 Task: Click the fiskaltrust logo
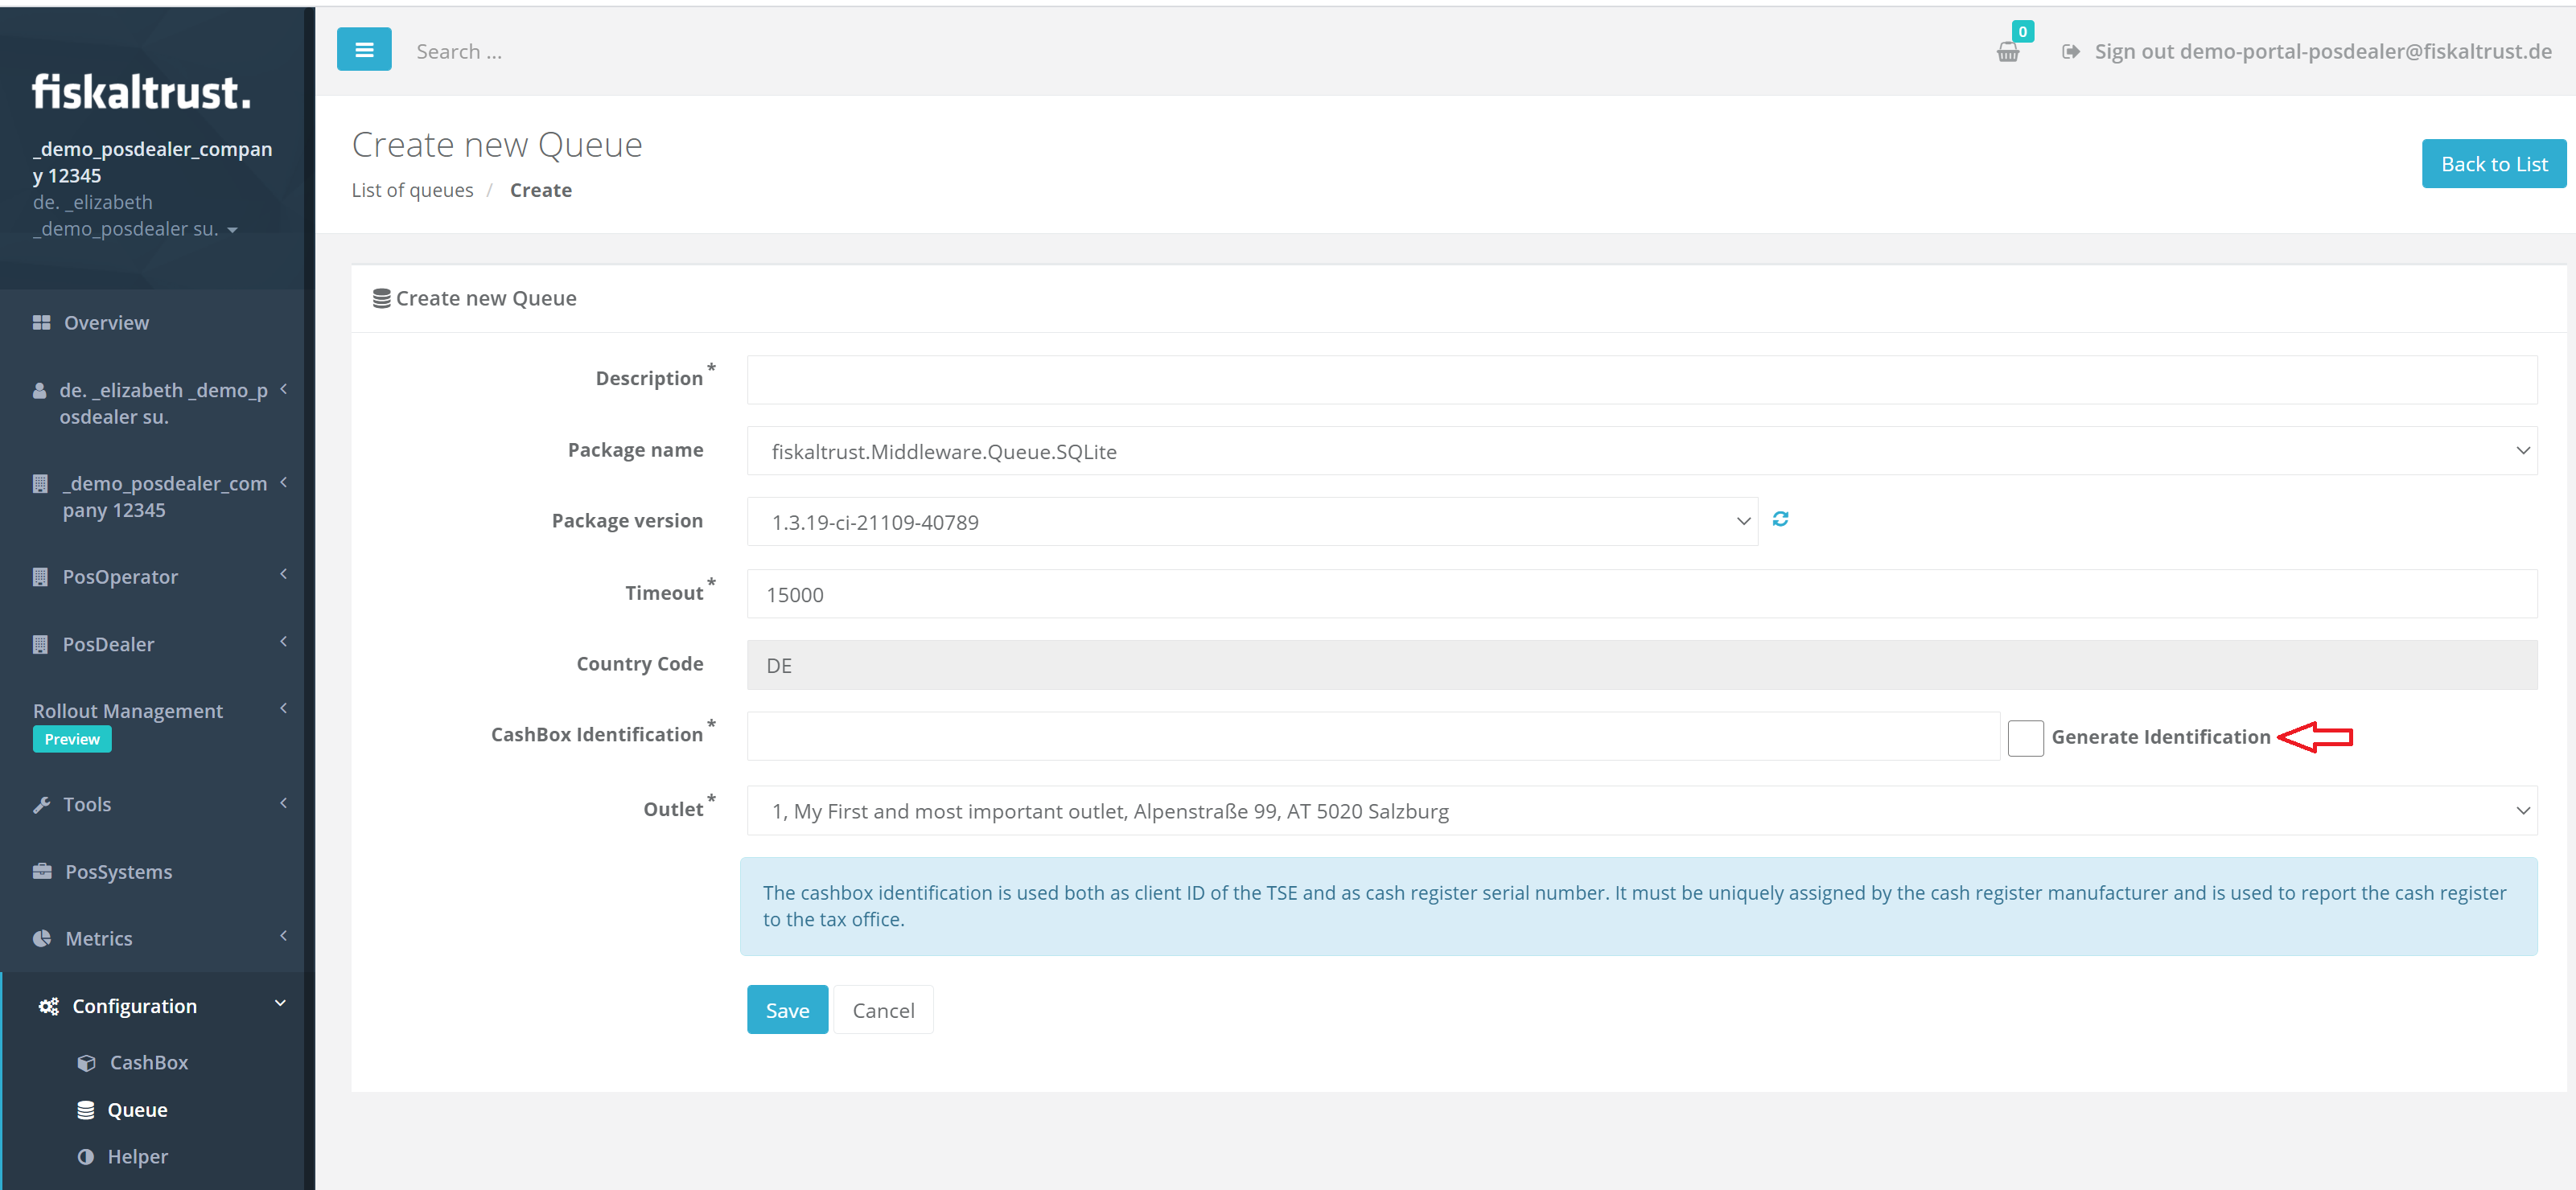[141, 92]
